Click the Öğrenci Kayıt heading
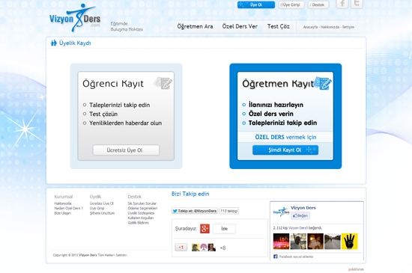Image resolution: width=412 pixels, height=273 pixels. coord(113,84)
